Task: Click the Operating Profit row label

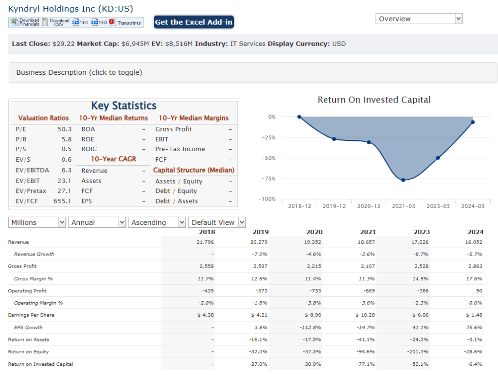Action: pos(27,290)
